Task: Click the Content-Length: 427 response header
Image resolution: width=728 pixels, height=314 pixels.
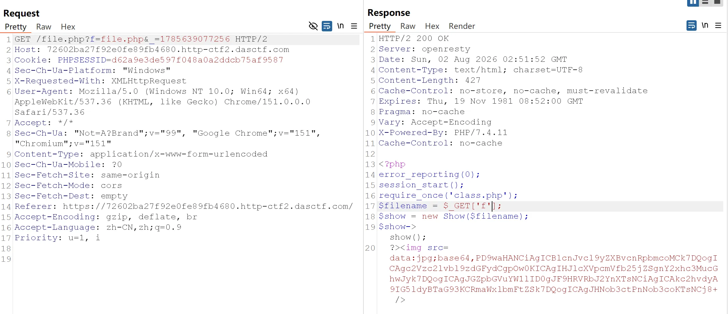Action: [430, 80]
